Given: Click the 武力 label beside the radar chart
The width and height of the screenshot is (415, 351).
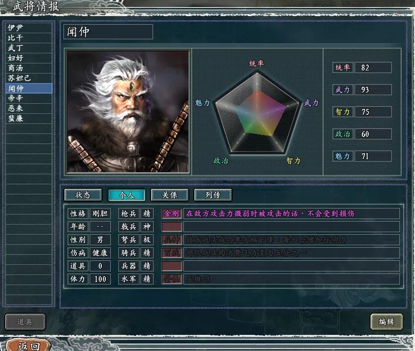Looking at the screenshot, I should pyautogui.click(x=311, y=103).
